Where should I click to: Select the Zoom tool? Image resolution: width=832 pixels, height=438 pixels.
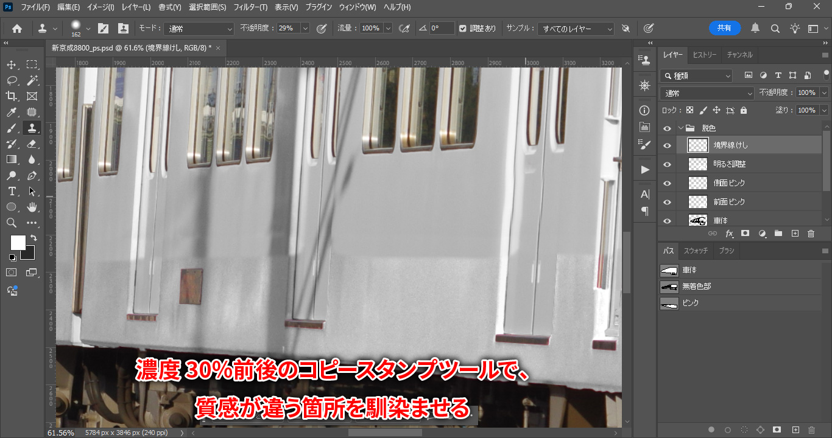click(x=12, y=223)
